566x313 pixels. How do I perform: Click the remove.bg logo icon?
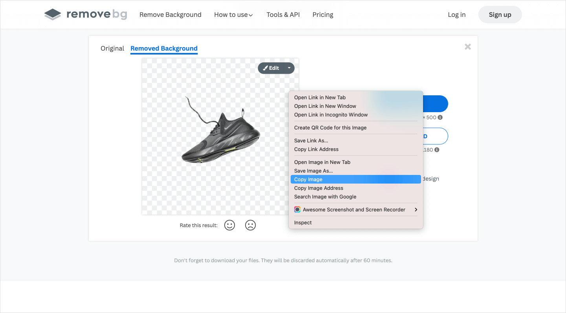(53, 15)
